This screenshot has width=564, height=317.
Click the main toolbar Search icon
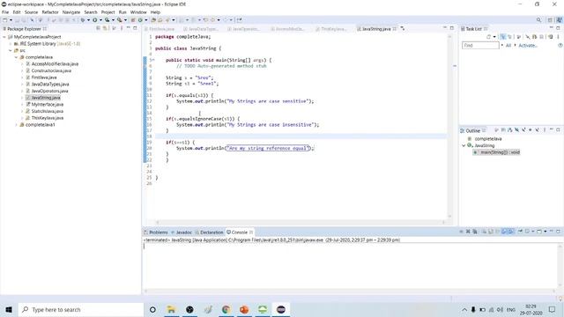(167, 20)
